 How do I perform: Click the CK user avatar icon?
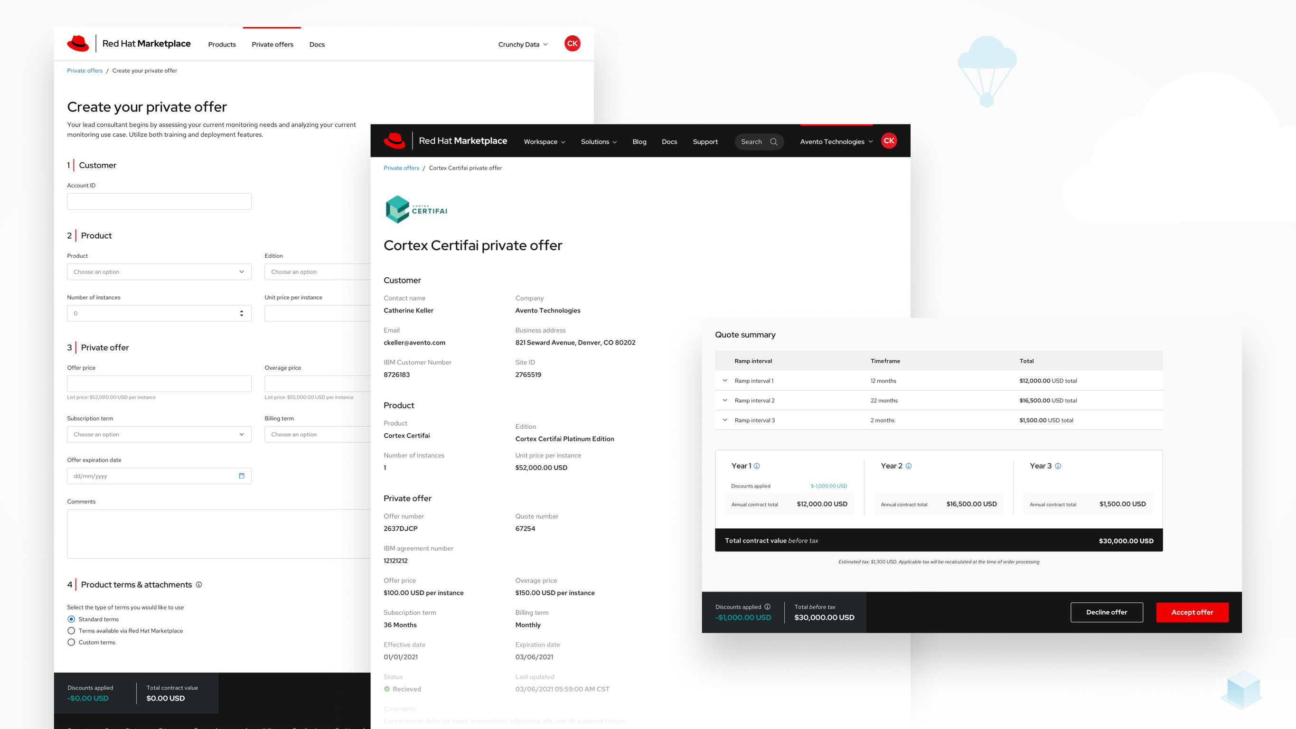(x=572, y=43)
